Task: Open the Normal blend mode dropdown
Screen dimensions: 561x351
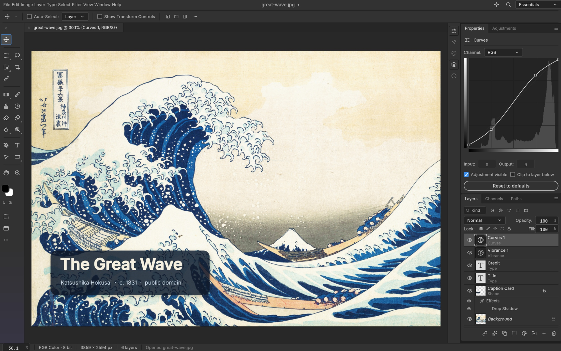Action: tap(484, 220)
